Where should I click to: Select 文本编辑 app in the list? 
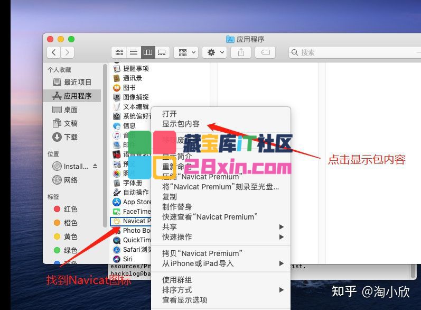(x=131, y=107)
